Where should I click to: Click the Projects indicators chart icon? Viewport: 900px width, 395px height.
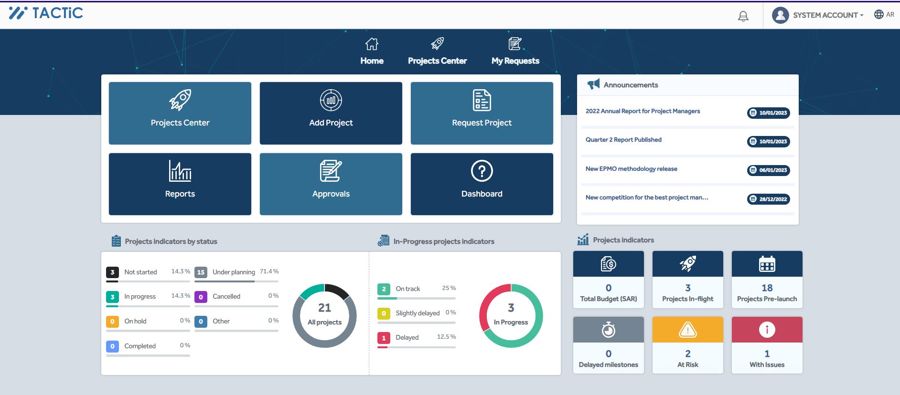point(583,239)
